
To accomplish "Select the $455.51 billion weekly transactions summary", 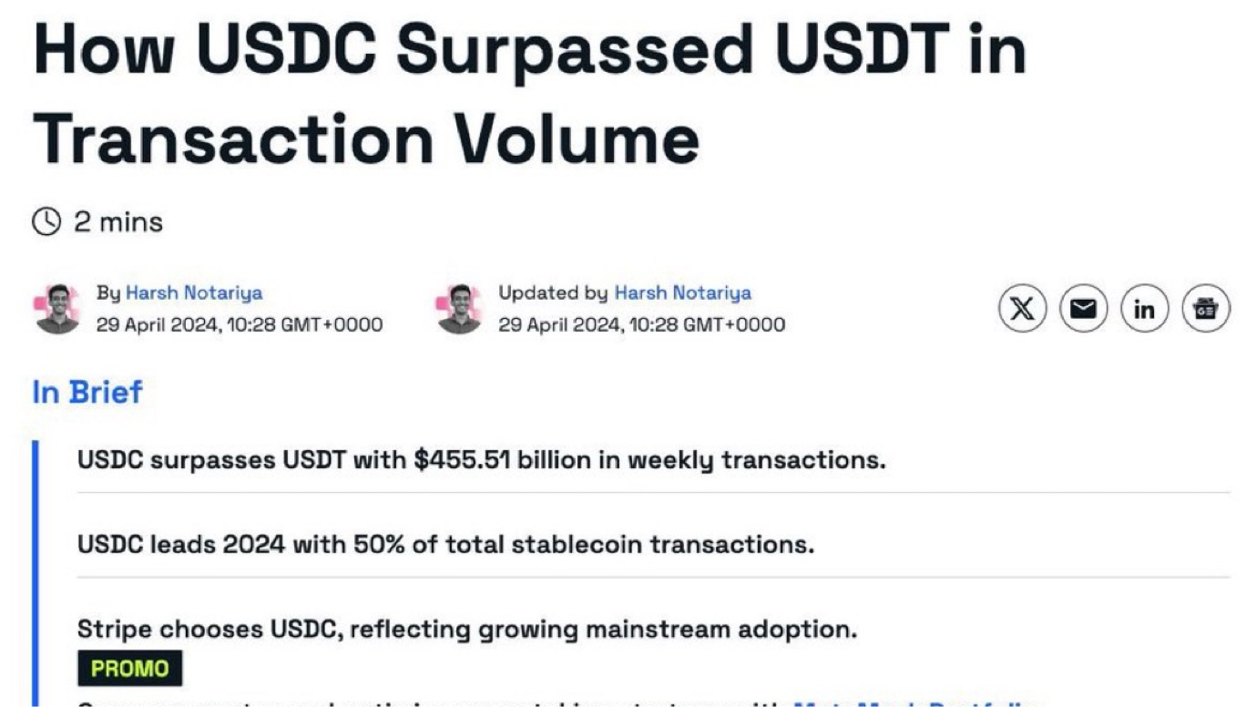I will 481,460.
